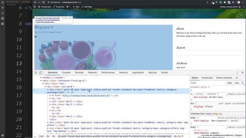Collapse div class col-sm-8 node

tap(45, 87)
